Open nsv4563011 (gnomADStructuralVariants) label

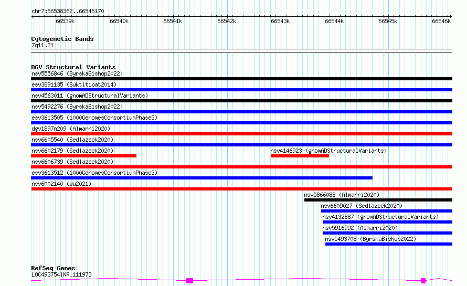coord(90,96)
